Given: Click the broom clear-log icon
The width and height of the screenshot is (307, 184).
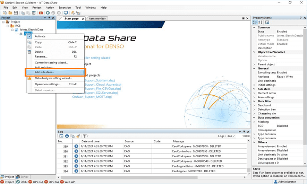Looking at the screenshot, I should click(78, 136).
